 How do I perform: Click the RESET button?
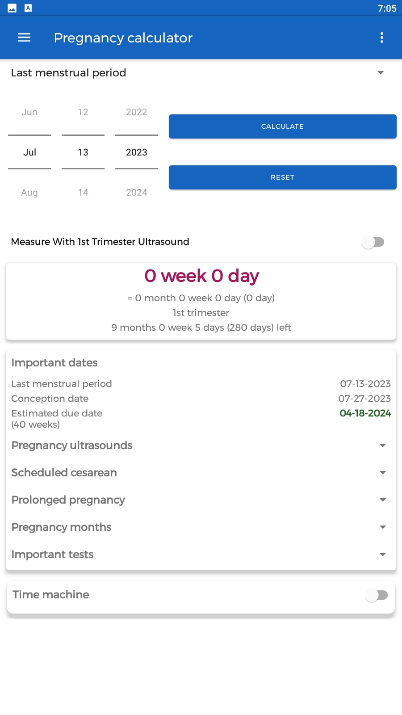click(x=282, y=177)
